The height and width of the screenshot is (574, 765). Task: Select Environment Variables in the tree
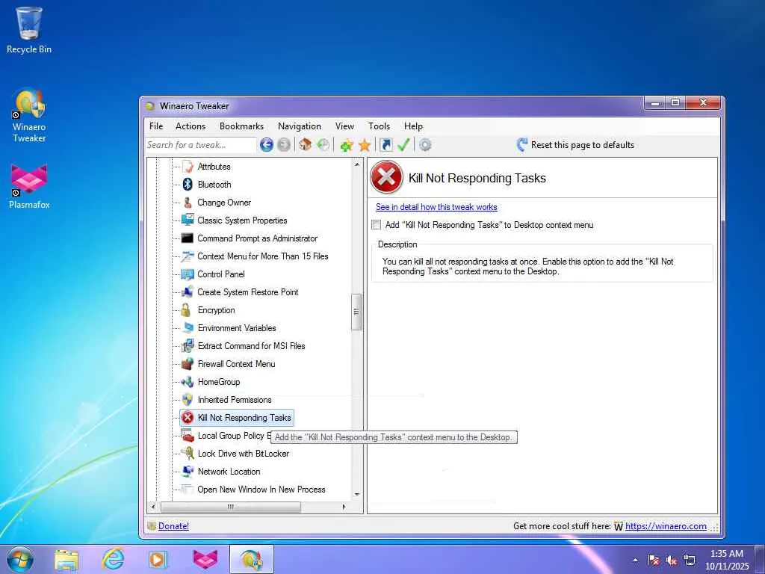coord(237,328)
